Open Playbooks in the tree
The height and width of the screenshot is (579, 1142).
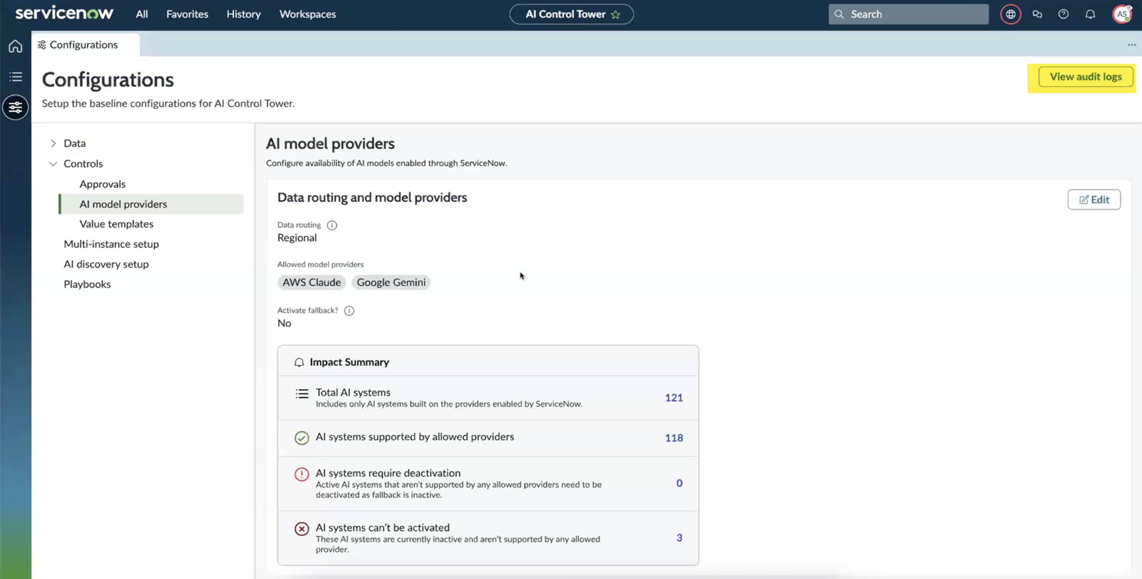pyautogui.click(x=87, y=285)
